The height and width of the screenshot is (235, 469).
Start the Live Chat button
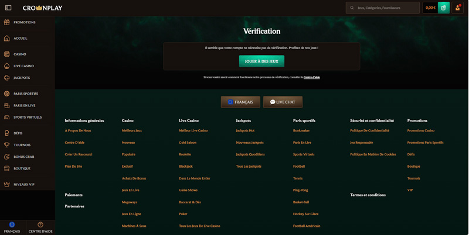(283, 102)
